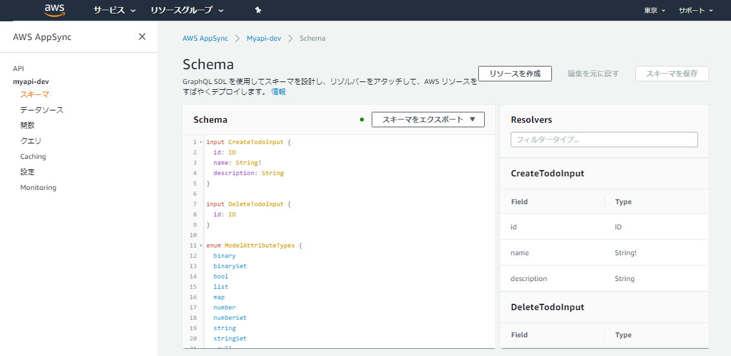731x356 pixels.
Task: Click the green schema status indicator dot
Action: pos(362,120)
